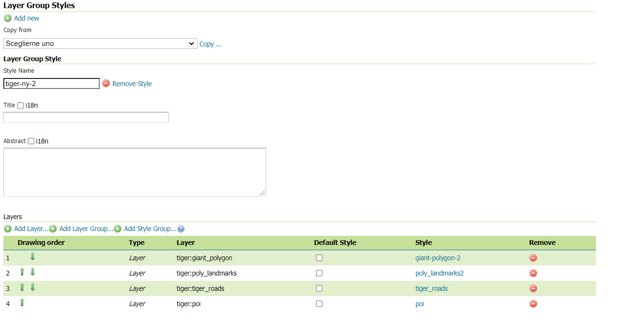The width and height of the screenshot is (621, 321).
Task: Check Default Style for tiger:giant_polygon
Action: 319,258
